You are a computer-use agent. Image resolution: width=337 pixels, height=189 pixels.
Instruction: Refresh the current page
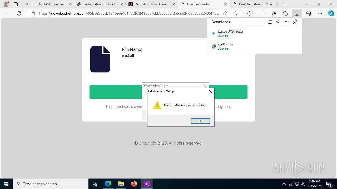[19, 13]
